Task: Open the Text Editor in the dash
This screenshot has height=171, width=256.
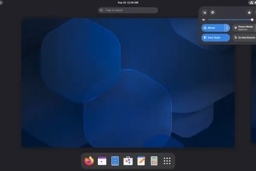Action: [x=141, y=161]
